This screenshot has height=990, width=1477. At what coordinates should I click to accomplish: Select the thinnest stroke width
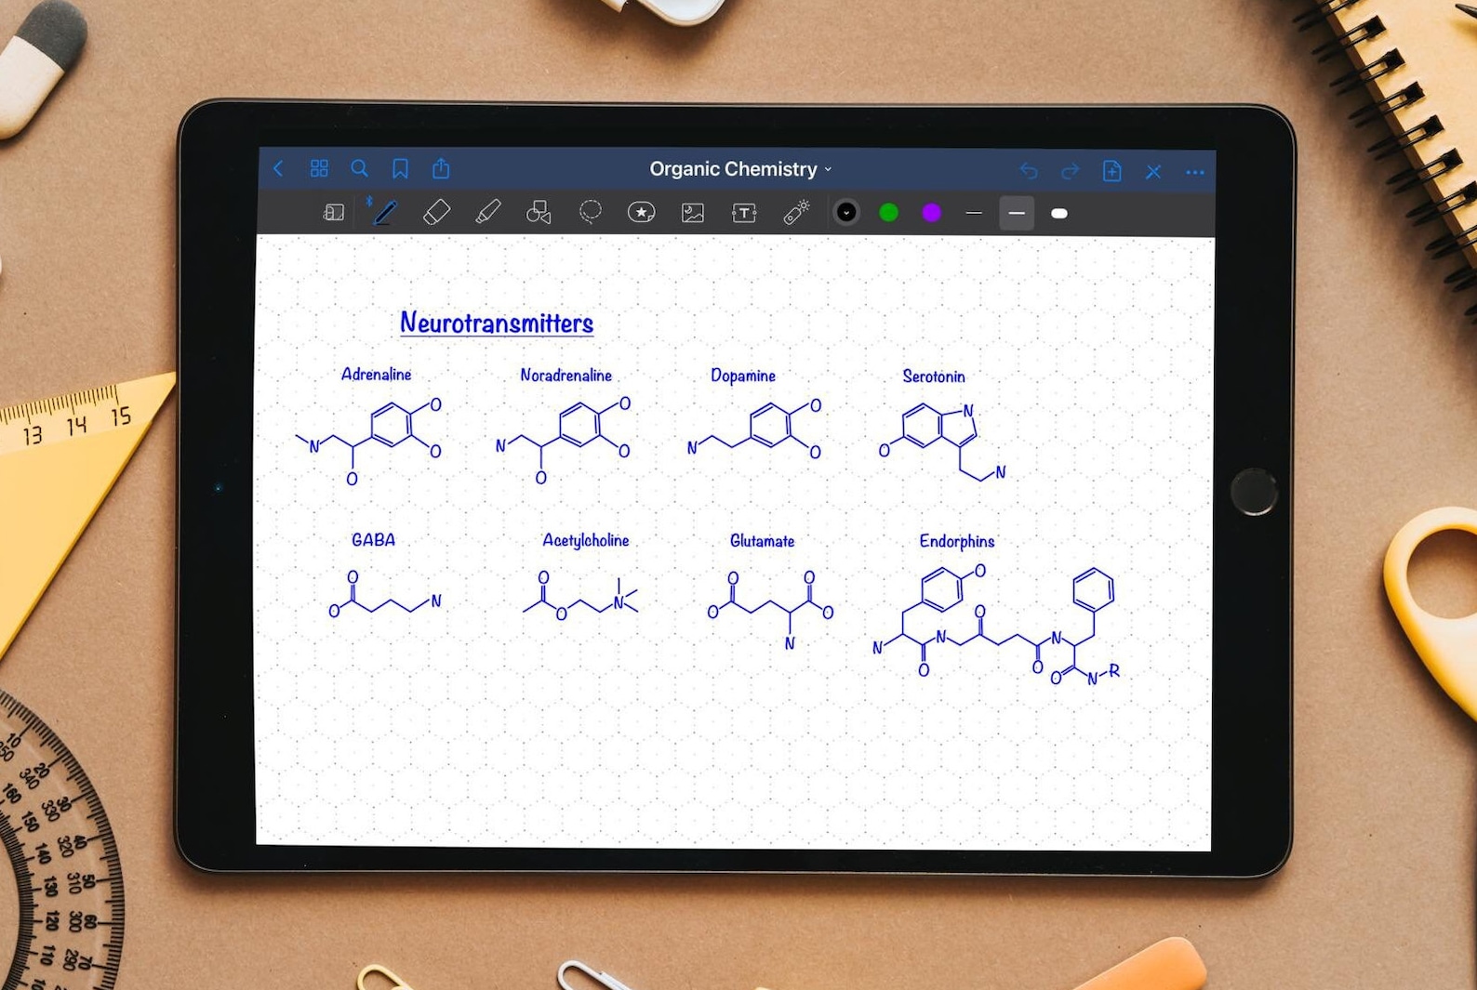pyautogui.click(x=974, y=214)
